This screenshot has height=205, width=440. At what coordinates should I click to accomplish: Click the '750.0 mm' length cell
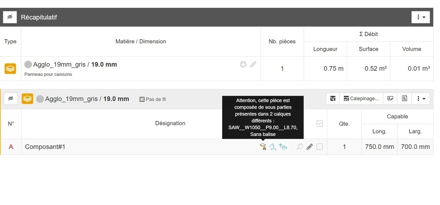(x=379, y=147)
